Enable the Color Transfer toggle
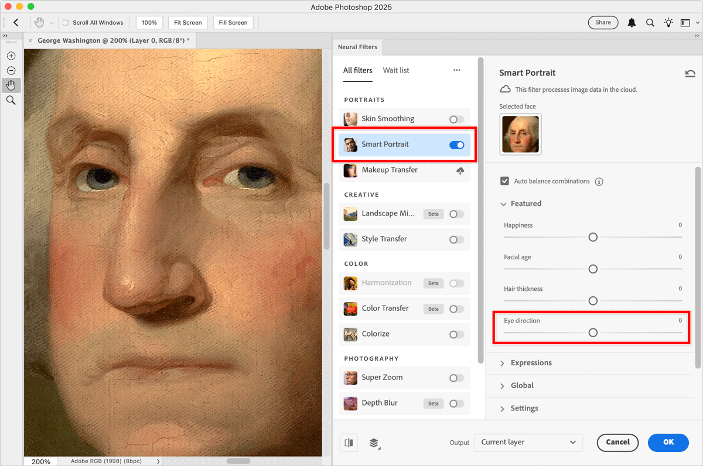 456,309
